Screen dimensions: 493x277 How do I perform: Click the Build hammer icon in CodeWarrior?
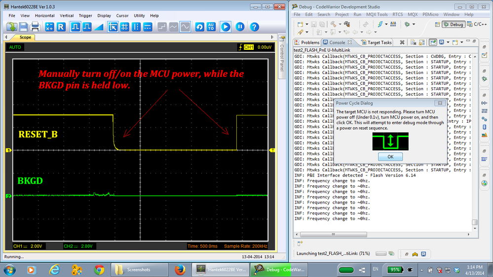(x=333, y=24)
